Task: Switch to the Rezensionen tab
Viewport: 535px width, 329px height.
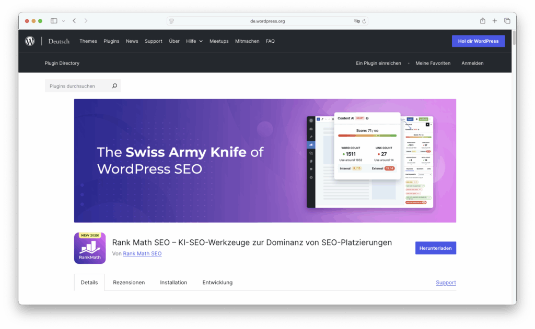Action: (129, 283)
